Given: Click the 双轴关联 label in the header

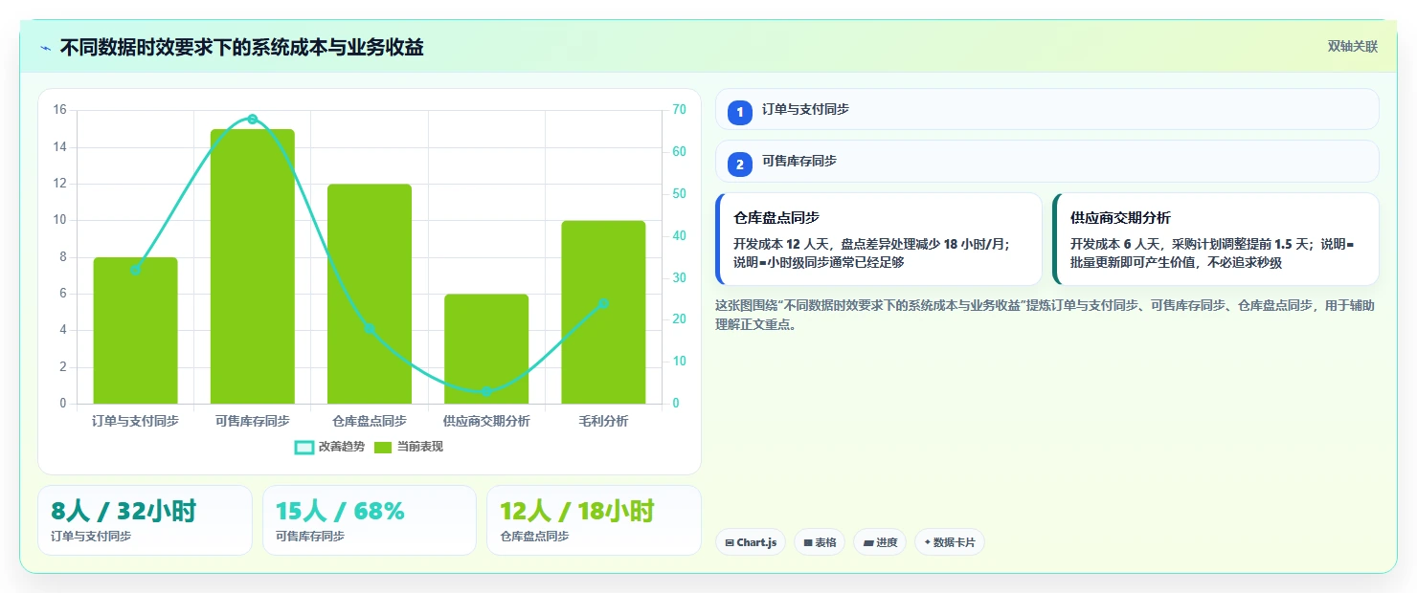Looking at the screenshot, I should [1352, 47].
